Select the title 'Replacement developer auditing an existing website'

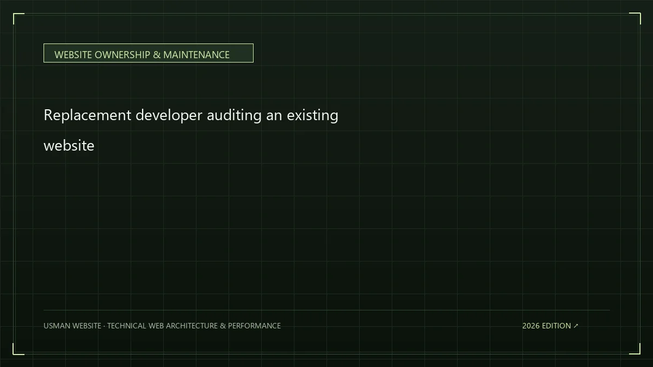tap(191, 130)
